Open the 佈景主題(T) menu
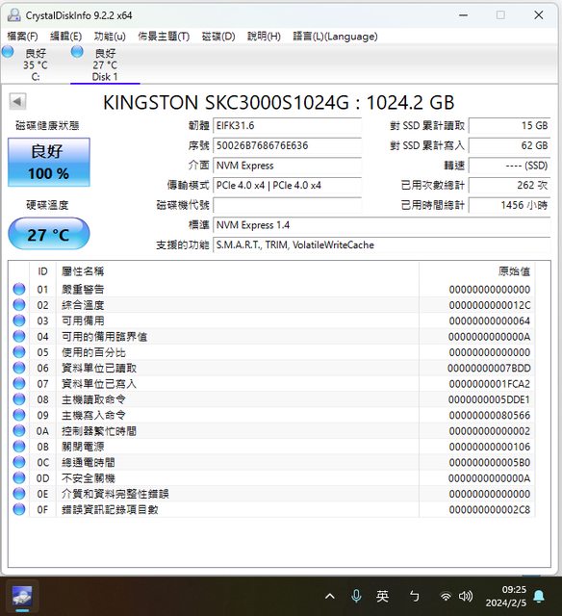562x616 pixels. pos(164,37)
